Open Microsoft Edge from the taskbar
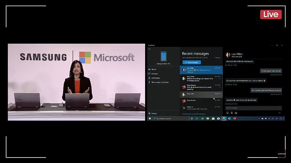The width and height of the screenshot is (291, 163). (203, 119)
